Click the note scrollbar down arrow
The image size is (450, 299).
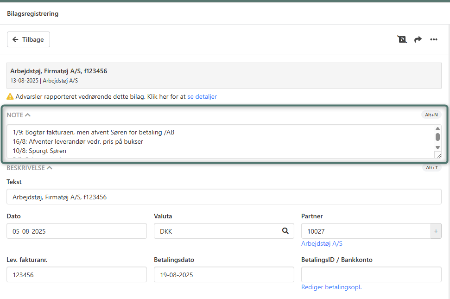(437, 147)
